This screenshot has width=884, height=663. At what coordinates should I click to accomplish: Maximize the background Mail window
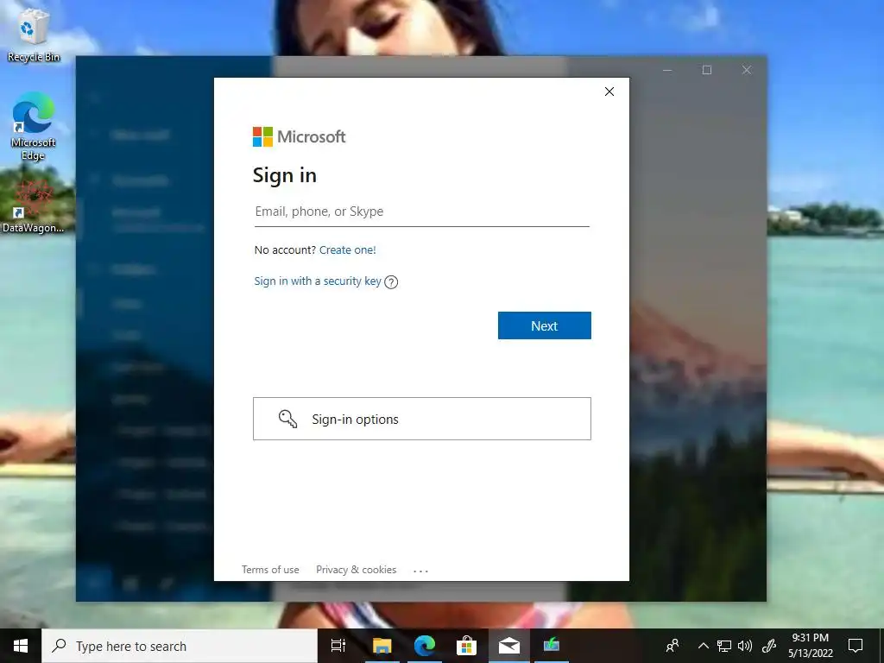(707, 70)
